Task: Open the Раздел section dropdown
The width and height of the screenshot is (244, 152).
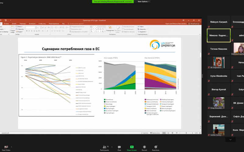Action: (20, 32)
